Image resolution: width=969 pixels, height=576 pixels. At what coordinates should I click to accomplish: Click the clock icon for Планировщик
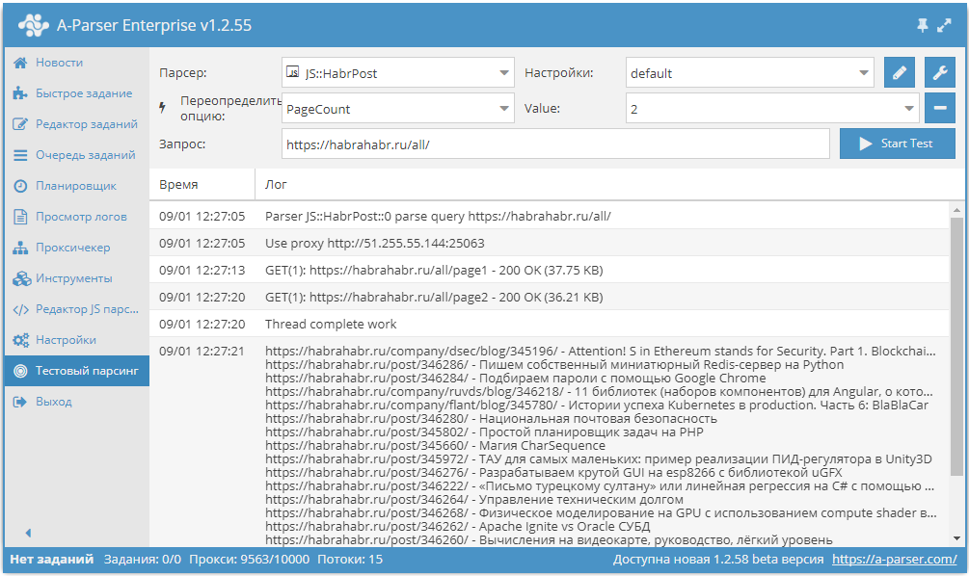(20, 186)
